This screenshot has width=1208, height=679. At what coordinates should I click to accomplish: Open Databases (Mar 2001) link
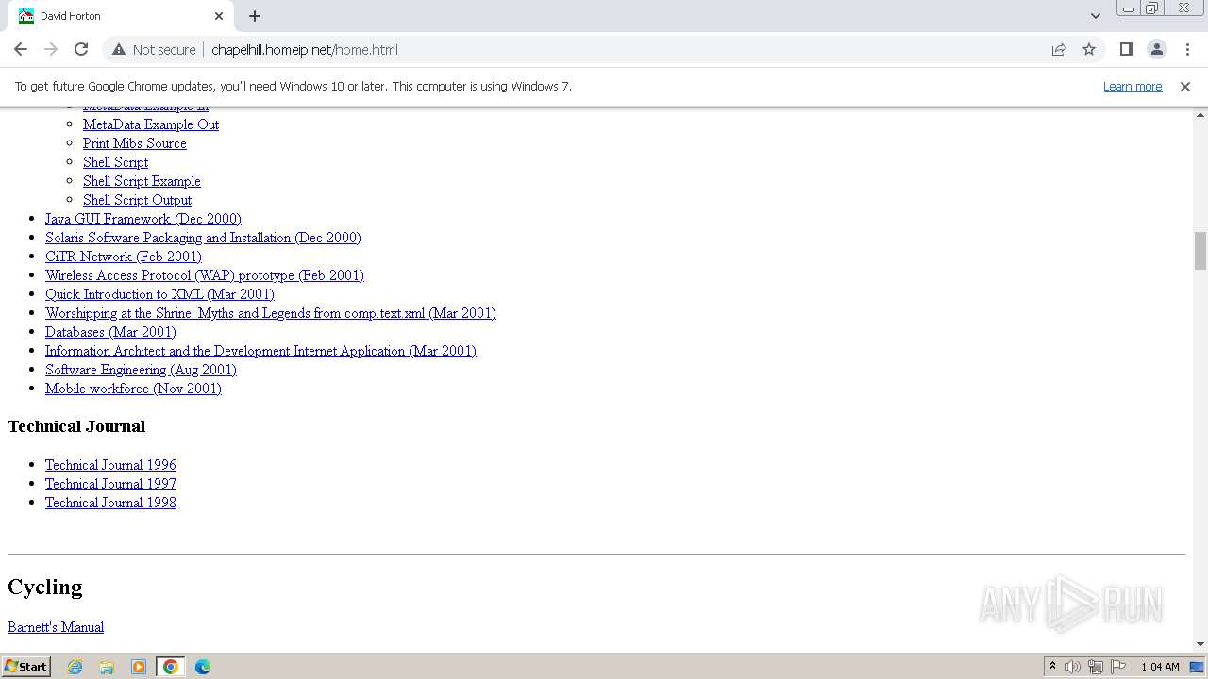coord(110,332)
